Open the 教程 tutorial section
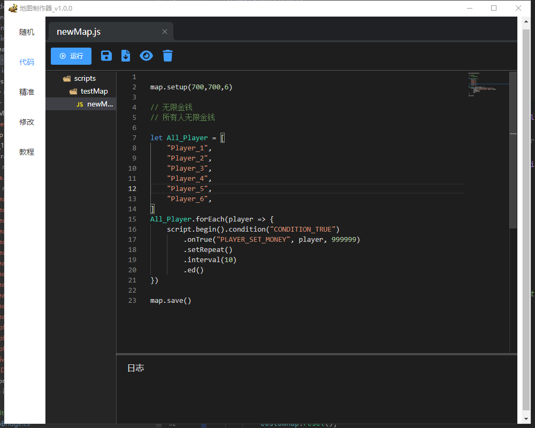This screenshot has width=535, height=428. [x=27, y=152]
